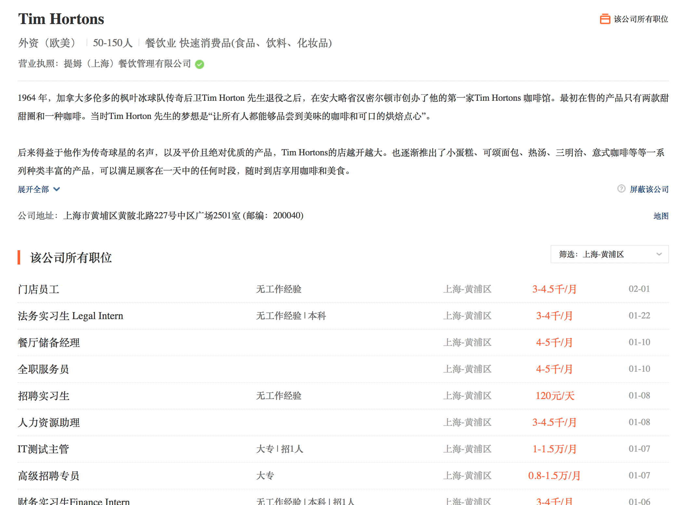Click 提姆（上海）餐饮管理有限公司 license name
This screenshot has width=680, height=505.
127,64
